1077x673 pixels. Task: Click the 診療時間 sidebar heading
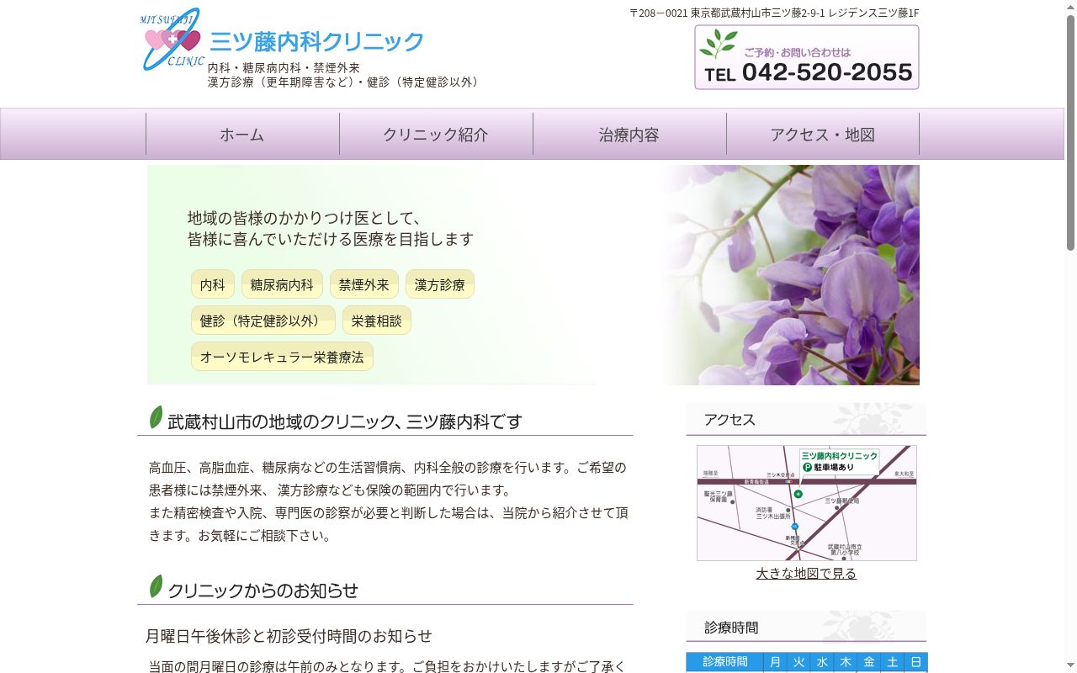coord(806,626)
